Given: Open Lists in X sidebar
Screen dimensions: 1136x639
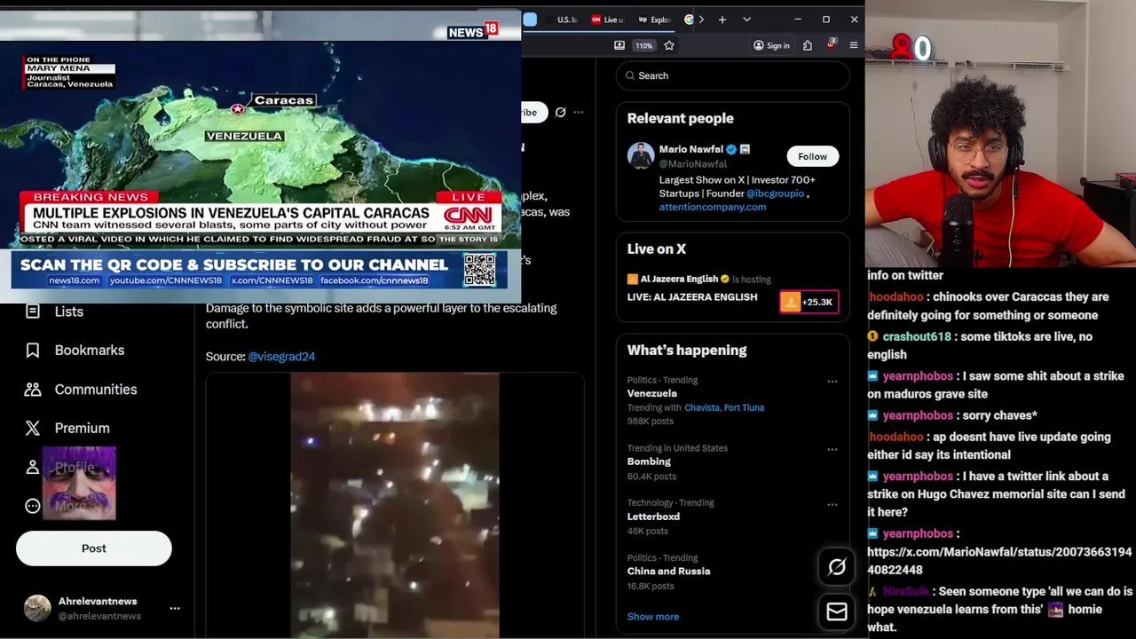Looking at the screenshot, I should (x=69, y=312).
